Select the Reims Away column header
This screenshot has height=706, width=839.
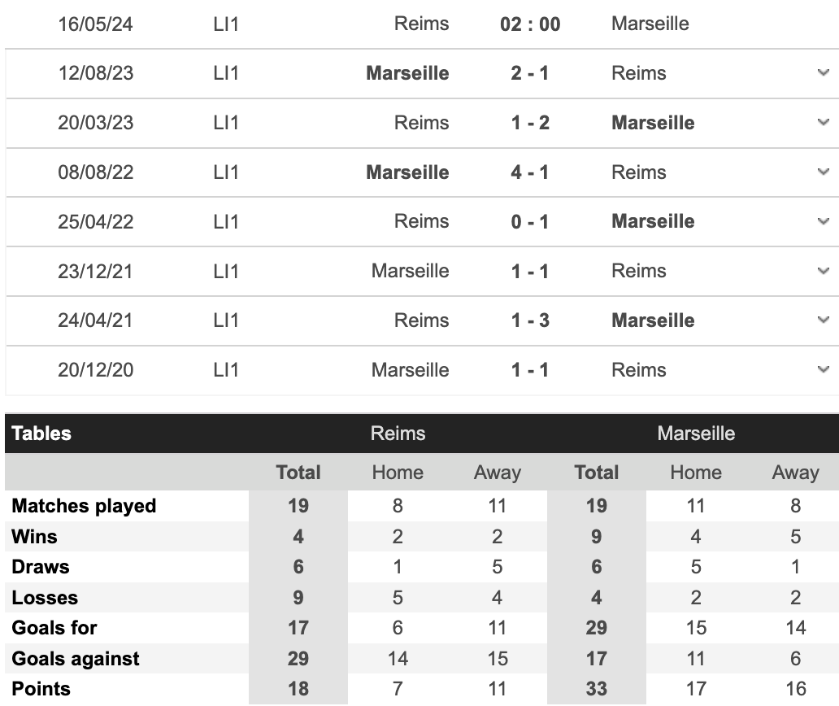[497, 473]
